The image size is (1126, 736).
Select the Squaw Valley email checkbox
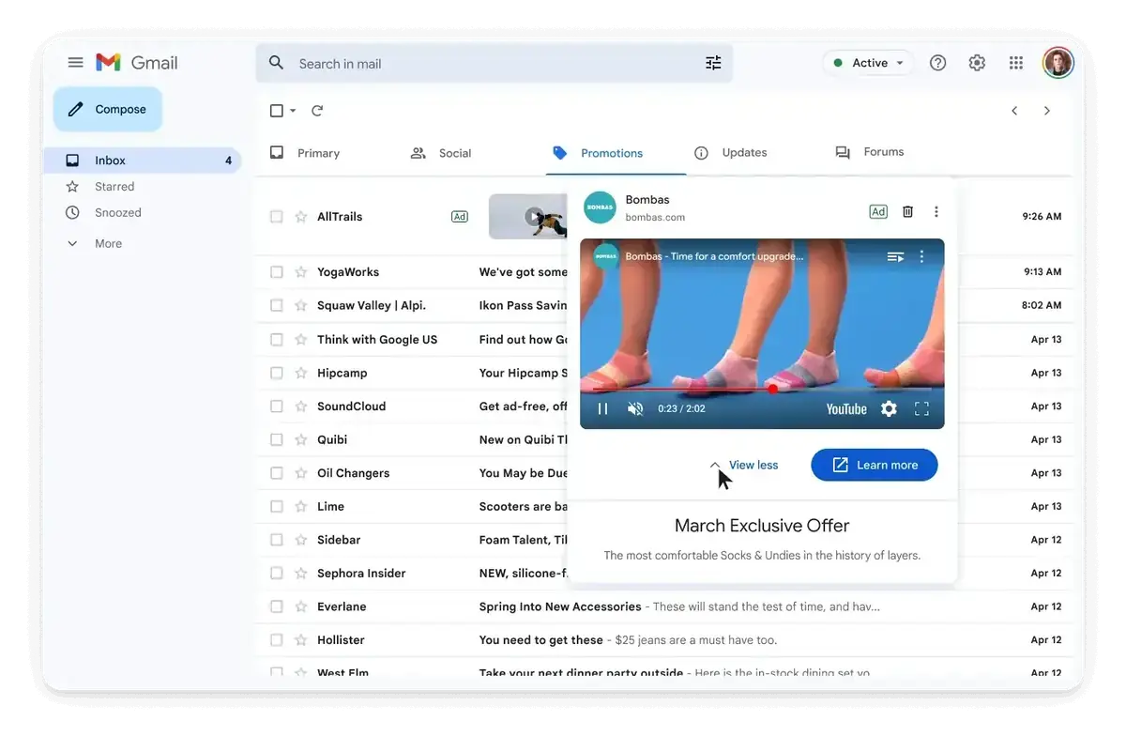coord(276,305)
